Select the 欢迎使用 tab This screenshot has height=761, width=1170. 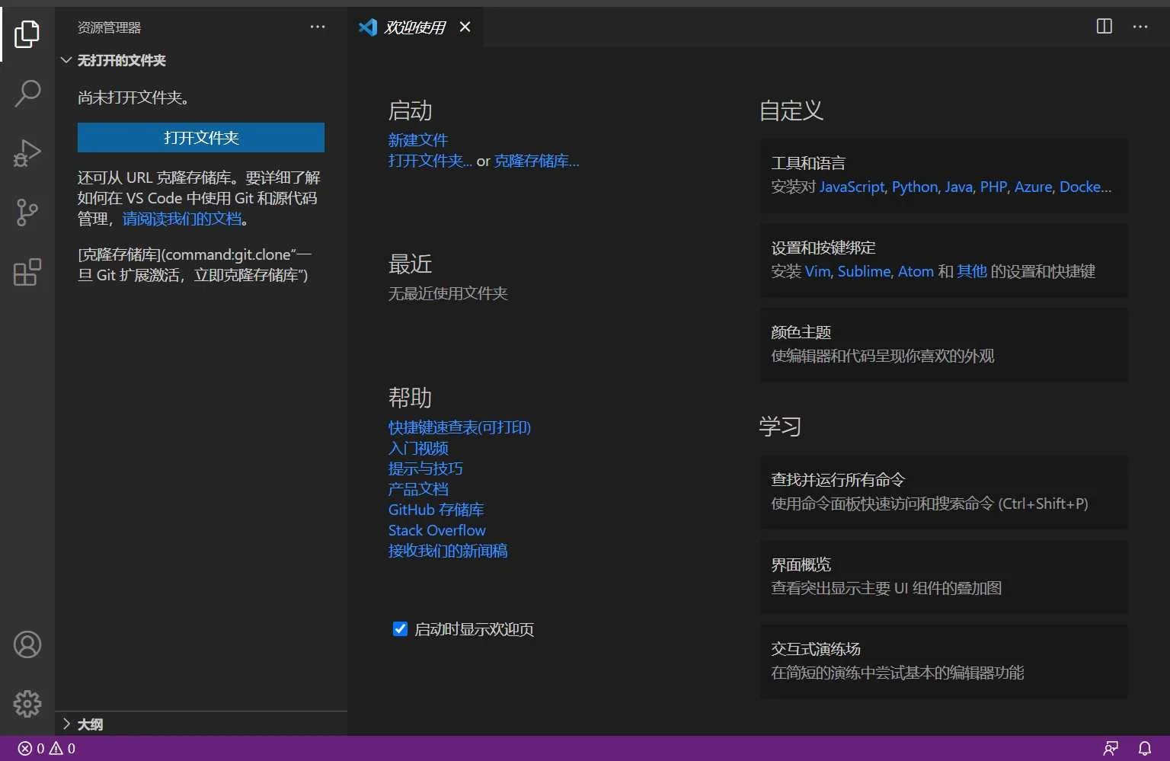(414, 27)
